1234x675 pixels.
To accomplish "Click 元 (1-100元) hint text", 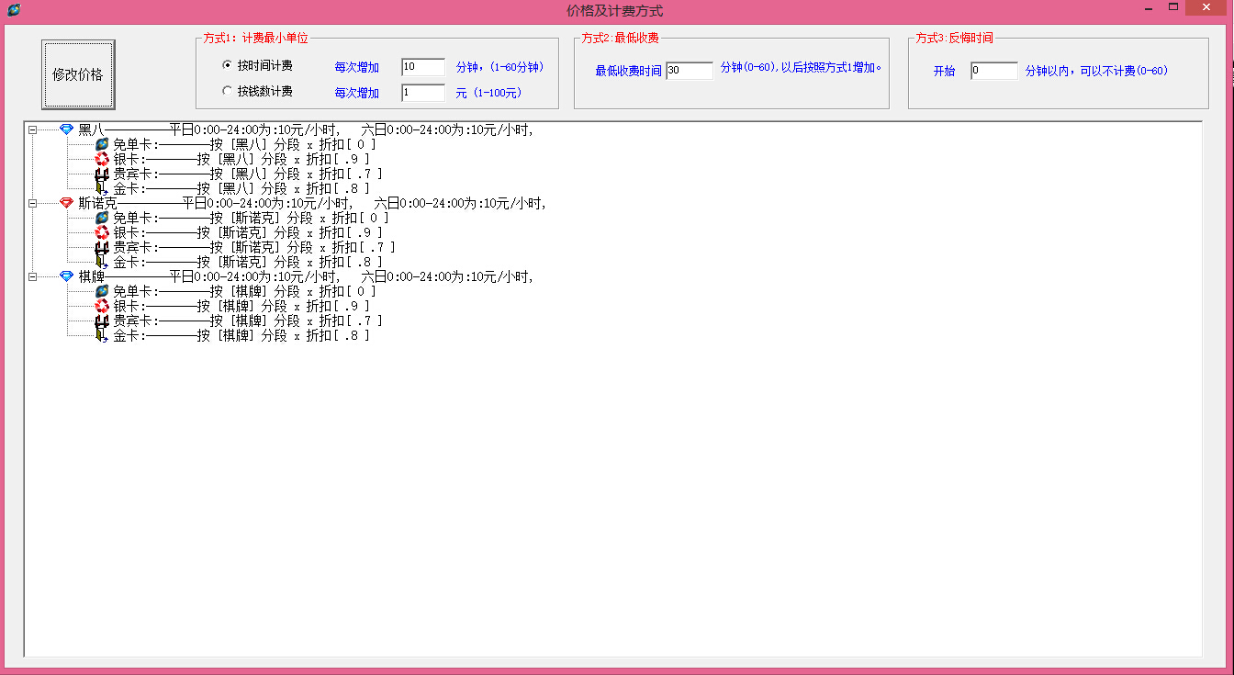I will 488,93.
